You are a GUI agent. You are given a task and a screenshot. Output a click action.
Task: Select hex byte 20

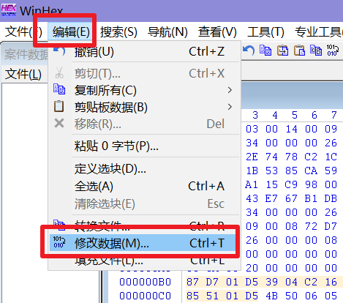click(x=252, y=268)
